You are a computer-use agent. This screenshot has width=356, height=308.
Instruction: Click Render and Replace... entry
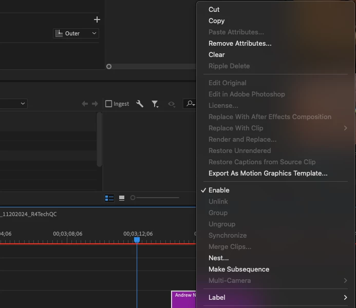coord(242,139)
